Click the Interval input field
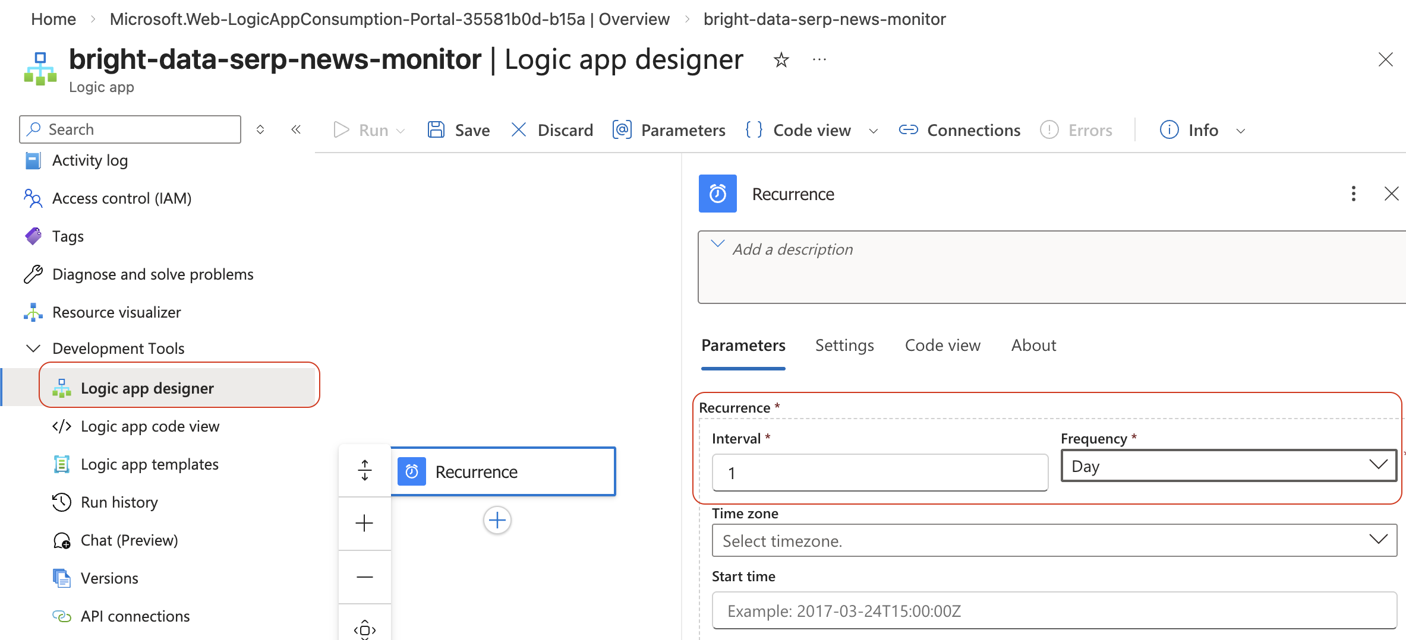This screenshot has width=1406, height=640. click(879, 473)
